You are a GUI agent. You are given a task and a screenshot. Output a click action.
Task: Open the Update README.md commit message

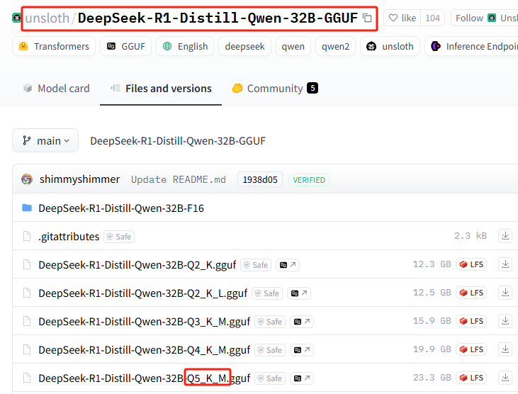[x=179, y=180]
